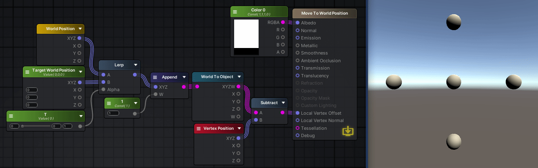Expand the T node dropdown arrow
The width and height of the screenshot is (538, 168).
[81, 116]
